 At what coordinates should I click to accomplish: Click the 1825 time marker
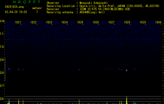(80, 22)
